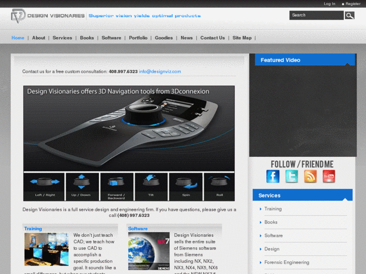
Task: Click the arrow beside Training in Services
Action: [x=260, y=209]
